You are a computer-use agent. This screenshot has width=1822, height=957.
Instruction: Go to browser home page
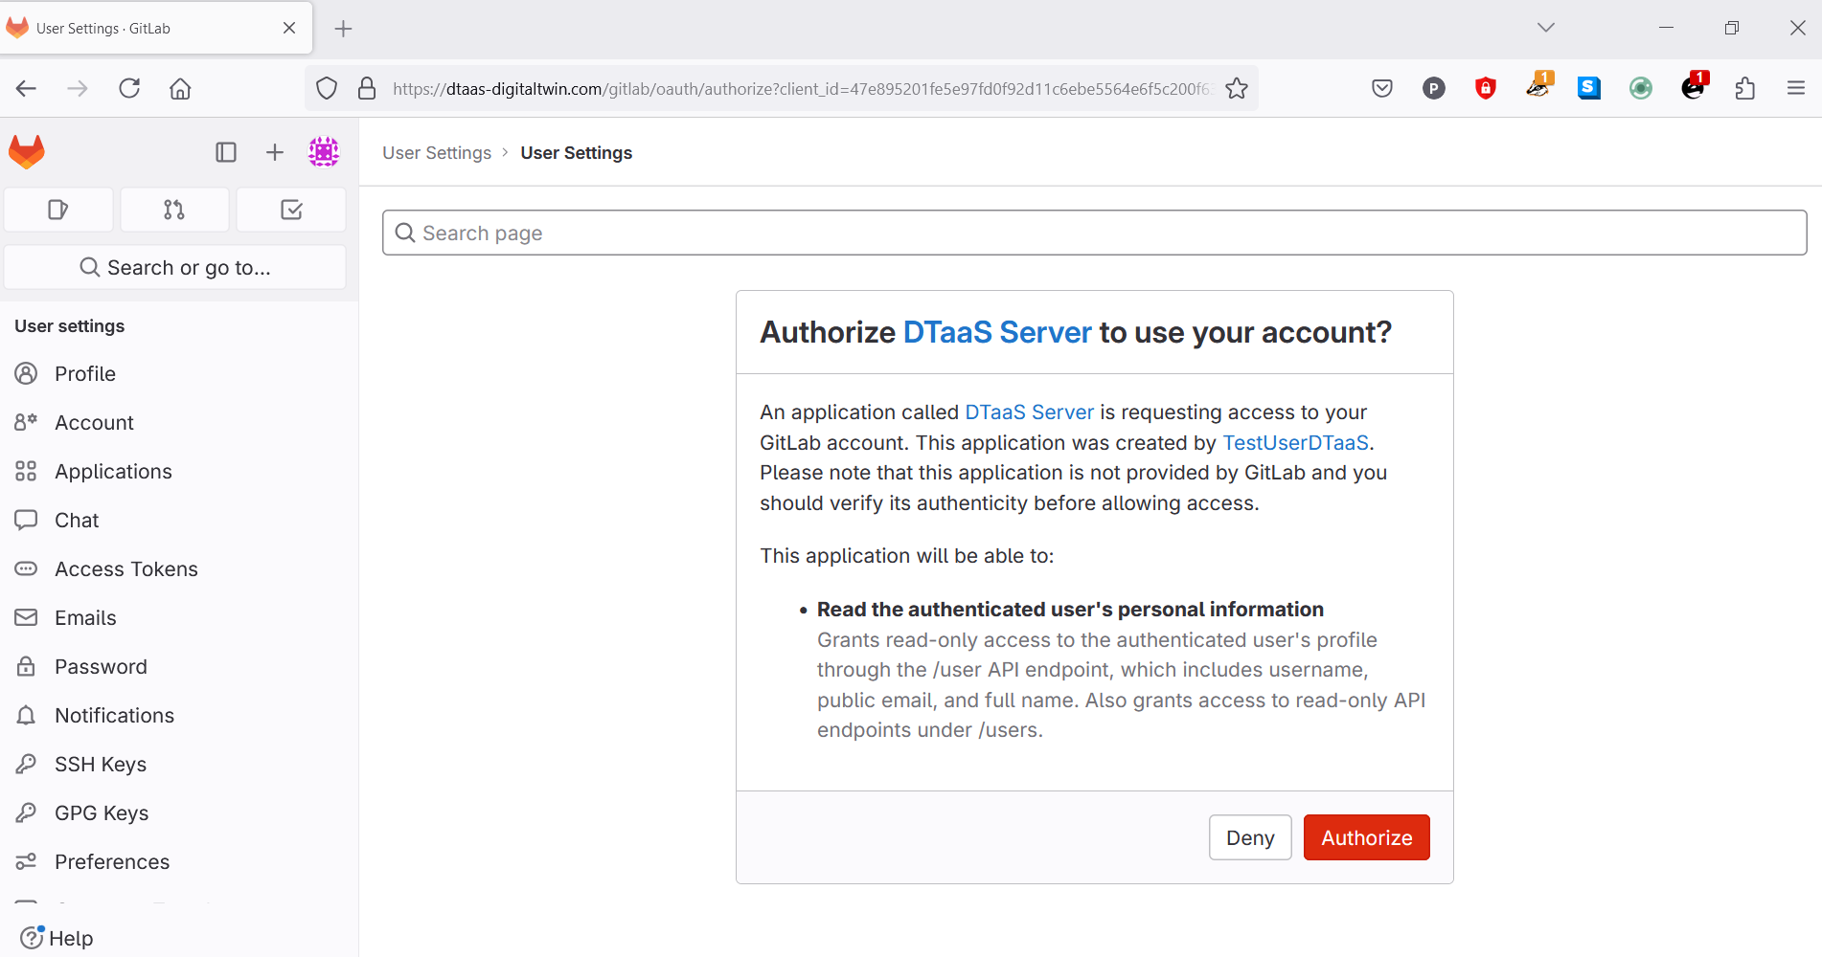(x=180, y=89)
